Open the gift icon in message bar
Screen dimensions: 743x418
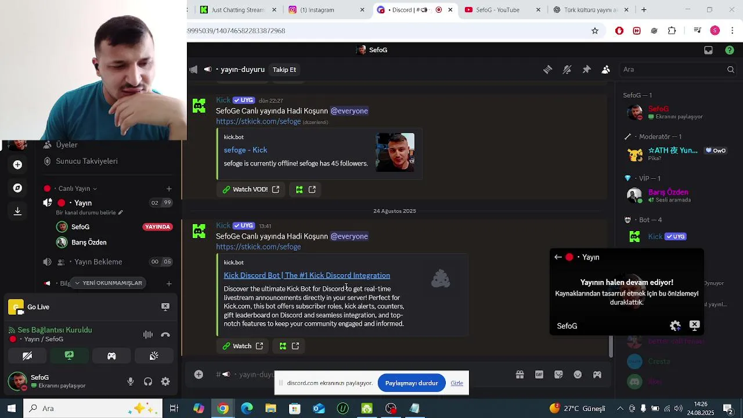point(520,374)
